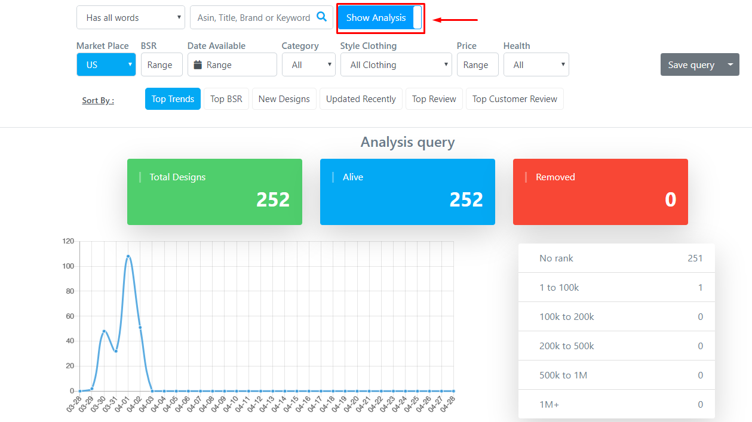Select the Top Trends sort tab
Screen dimensions: 752x422
(173, 99)
